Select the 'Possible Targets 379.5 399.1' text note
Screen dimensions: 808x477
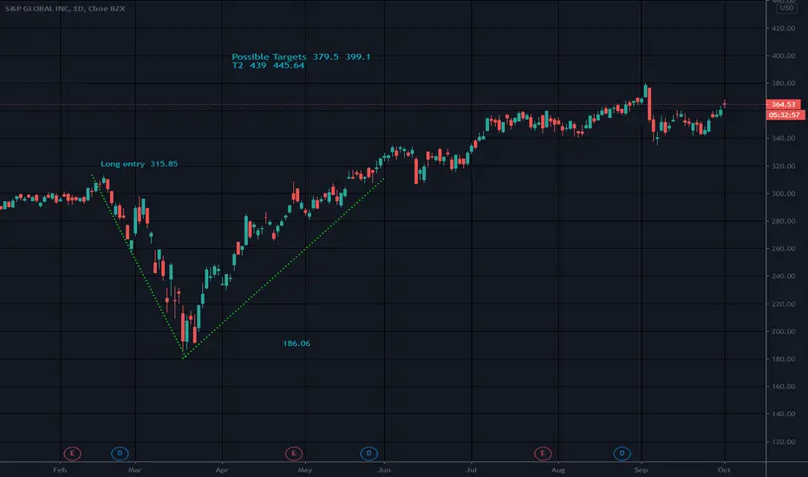(x=301, y=56)
